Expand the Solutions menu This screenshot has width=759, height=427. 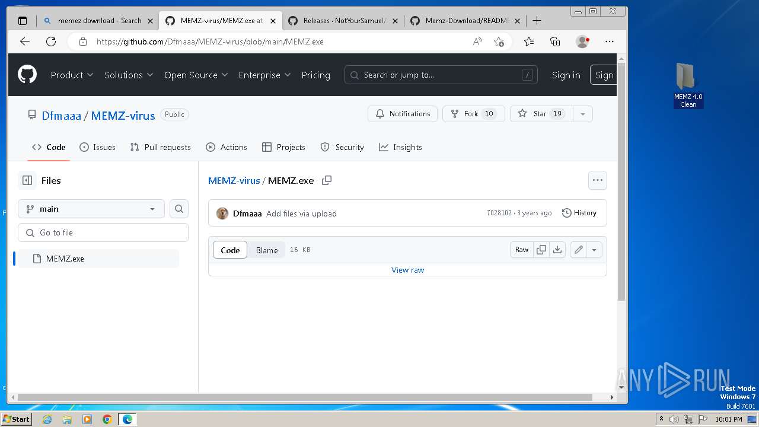coord(129,75)
